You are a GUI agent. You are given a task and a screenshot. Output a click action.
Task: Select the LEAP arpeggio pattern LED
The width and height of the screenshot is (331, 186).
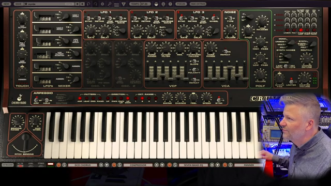(x=86, y=98)
